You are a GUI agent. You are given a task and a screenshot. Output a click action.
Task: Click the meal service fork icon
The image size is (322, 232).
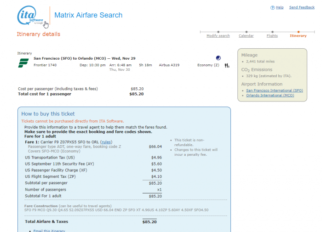(x=227, y=66)
